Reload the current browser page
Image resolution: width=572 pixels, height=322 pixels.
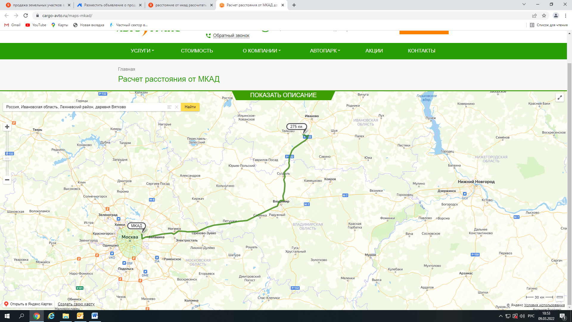click(x=26, y=16)
